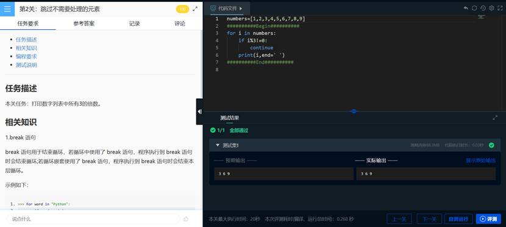The height and width of the screenshot is (227, 506).
Task: Click the 预期输出 label
Action: pyautogui.click(x=235, y=160)
